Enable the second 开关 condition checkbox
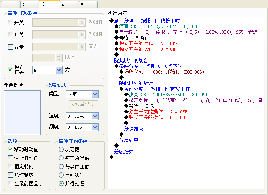 tap(11, 35)
